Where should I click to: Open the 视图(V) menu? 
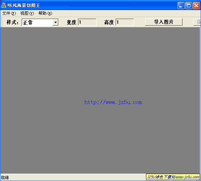click(27, 13)
